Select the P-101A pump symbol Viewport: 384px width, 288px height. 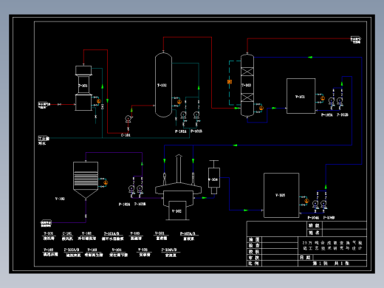point(183,114)
